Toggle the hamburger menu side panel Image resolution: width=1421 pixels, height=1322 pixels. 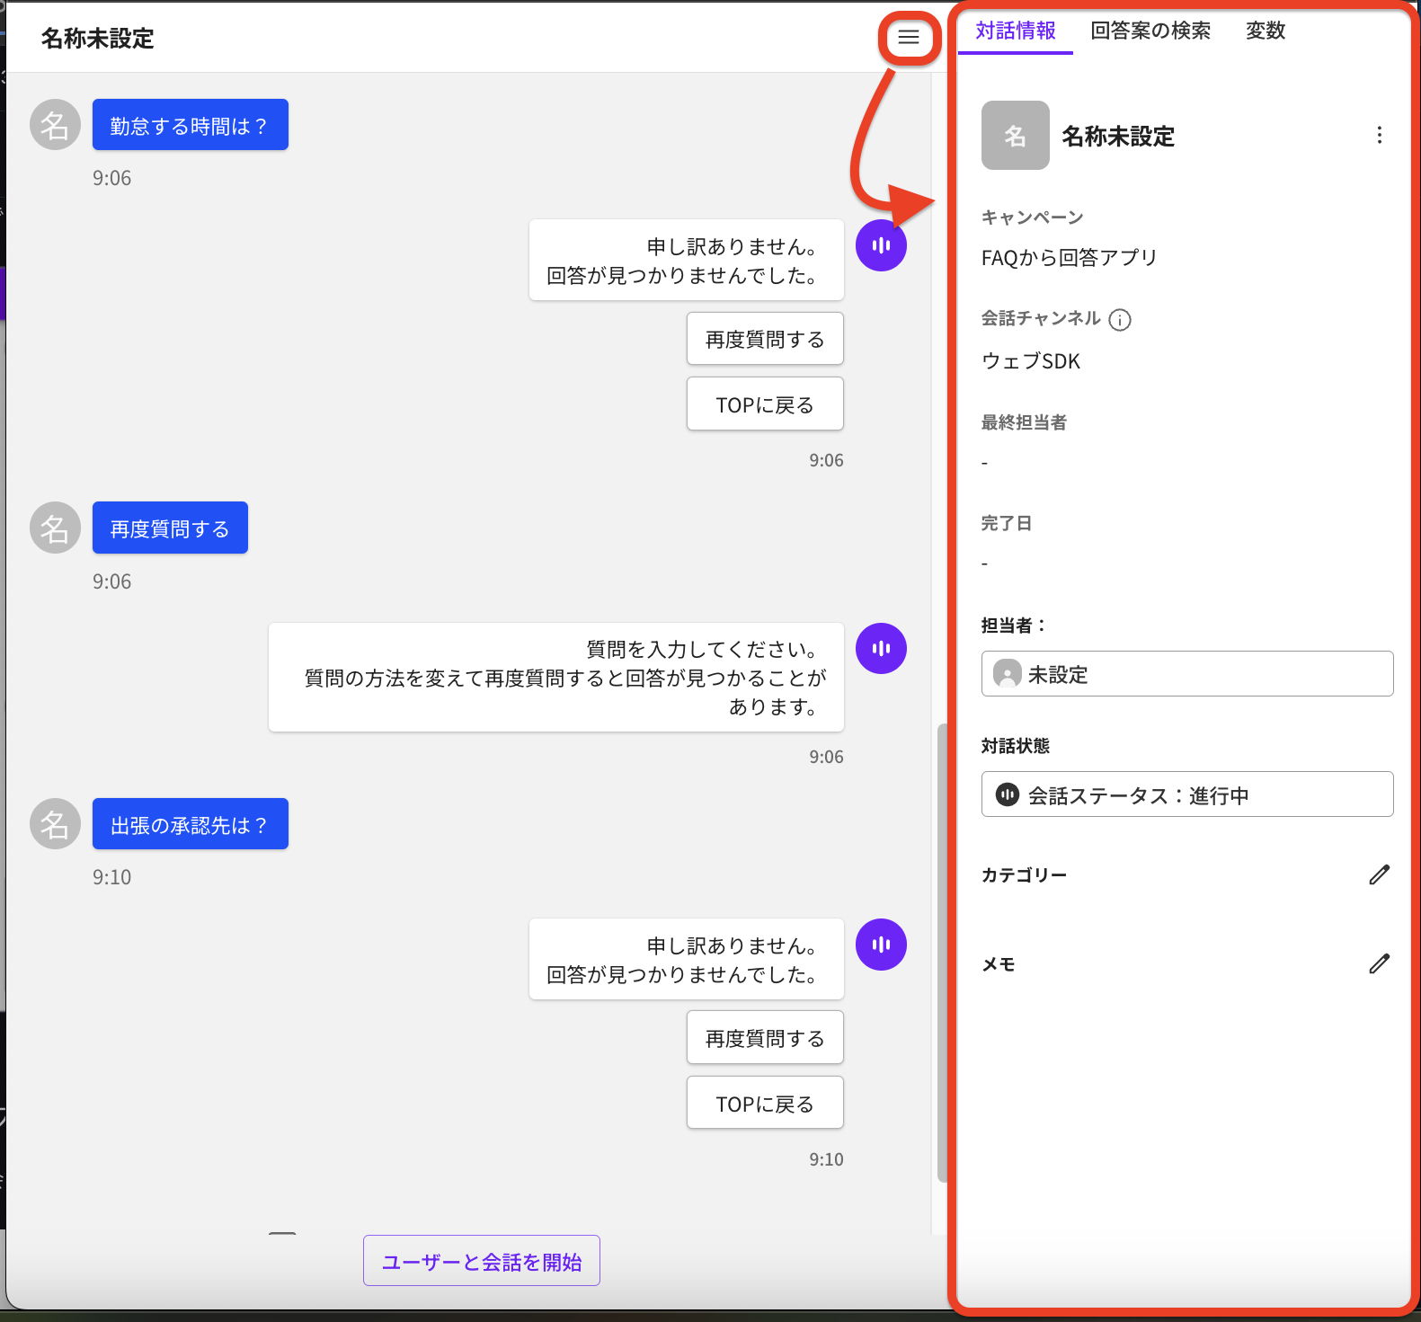pos(909,38)
